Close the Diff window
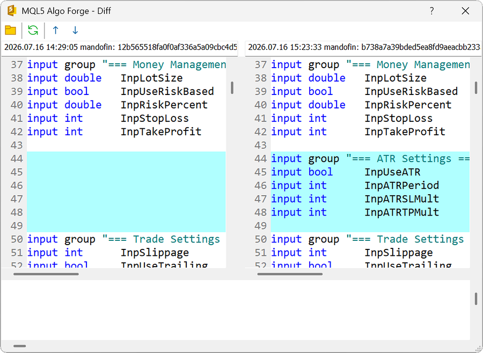483x353 pixels. pyautogui.click(x=465, y=11)
